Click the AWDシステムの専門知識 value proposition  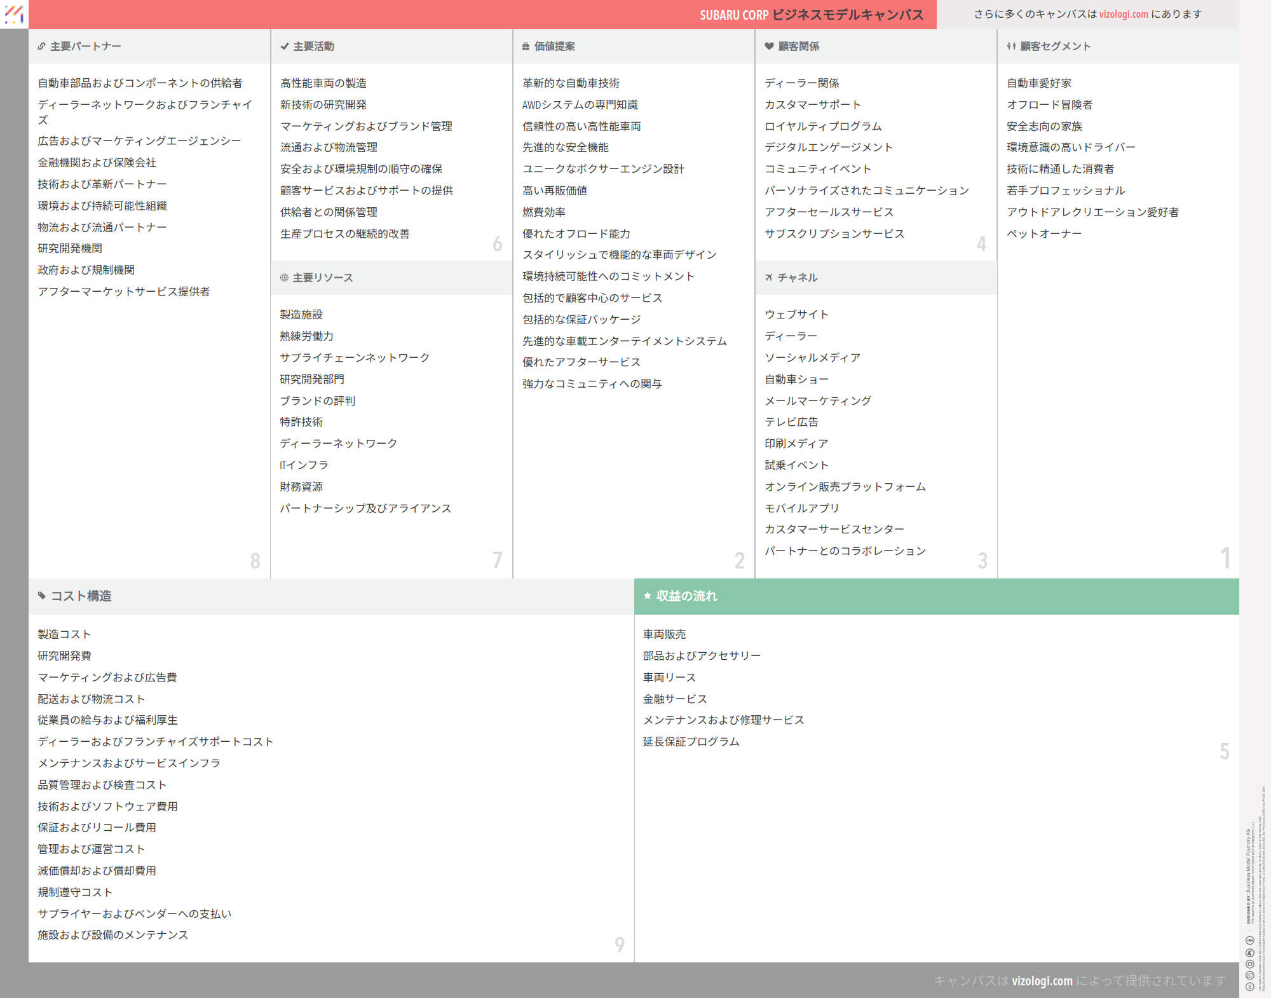580,105
